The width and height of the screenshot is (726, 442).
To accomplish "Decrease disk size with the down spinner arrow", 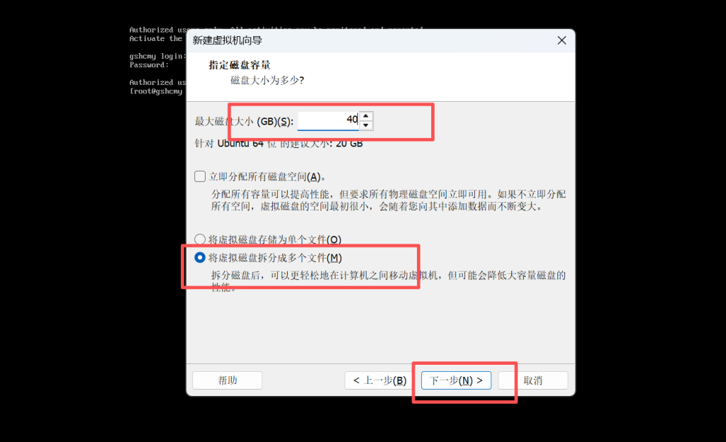I will tap(366, 125).
